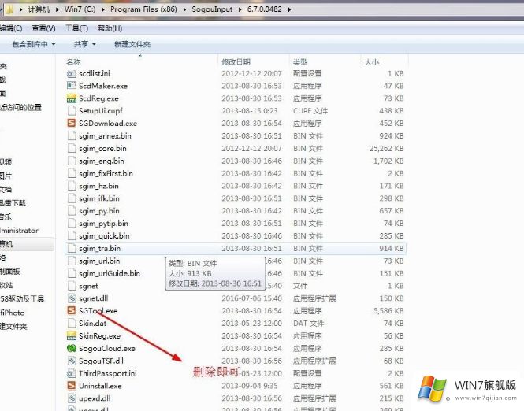Click the Uninstall.exe Sogou icon
Image resolution: width=524 pixels, height=411 pixels.
[71, 386]
